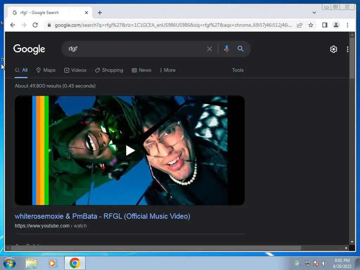
Task: Open whiterosemoxie & PmBata RFGL link
Action: (102, 216)
